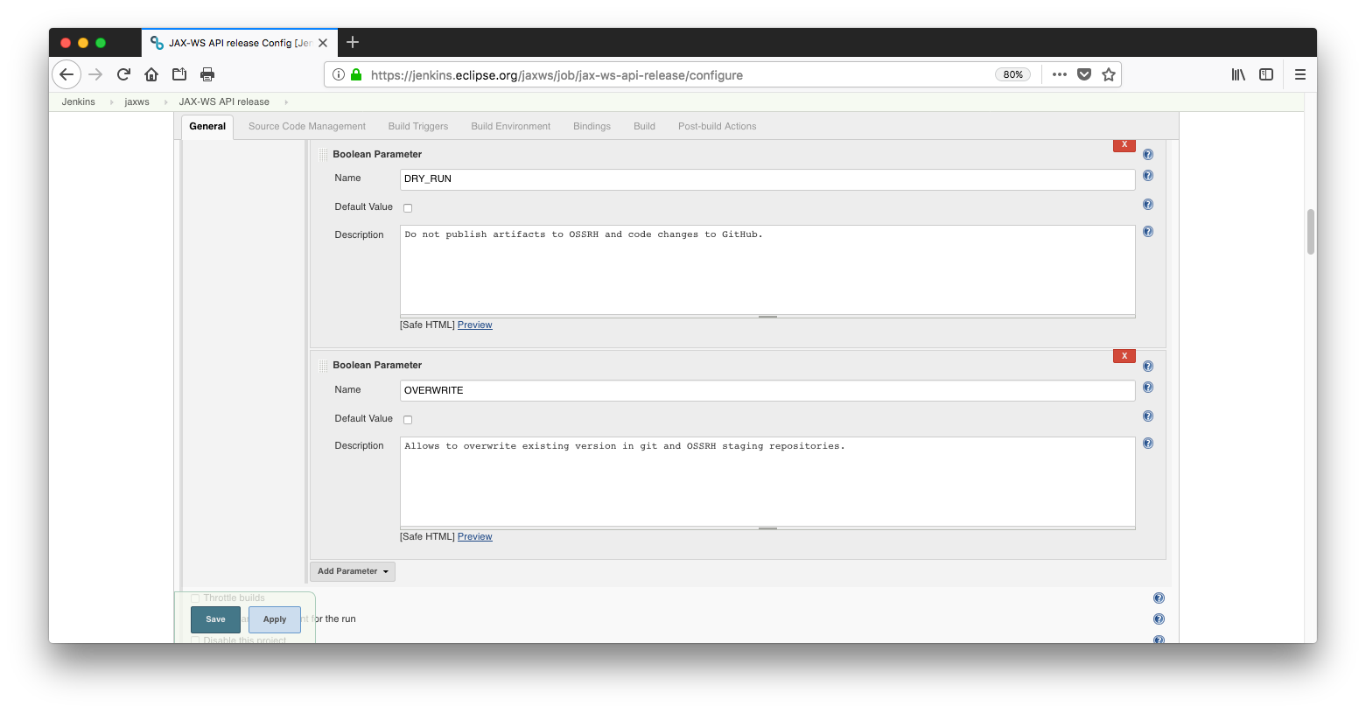Click the green secure padlock icon
The width and height of the screenshot is (1366, 713).
click(x=356, y=74)
